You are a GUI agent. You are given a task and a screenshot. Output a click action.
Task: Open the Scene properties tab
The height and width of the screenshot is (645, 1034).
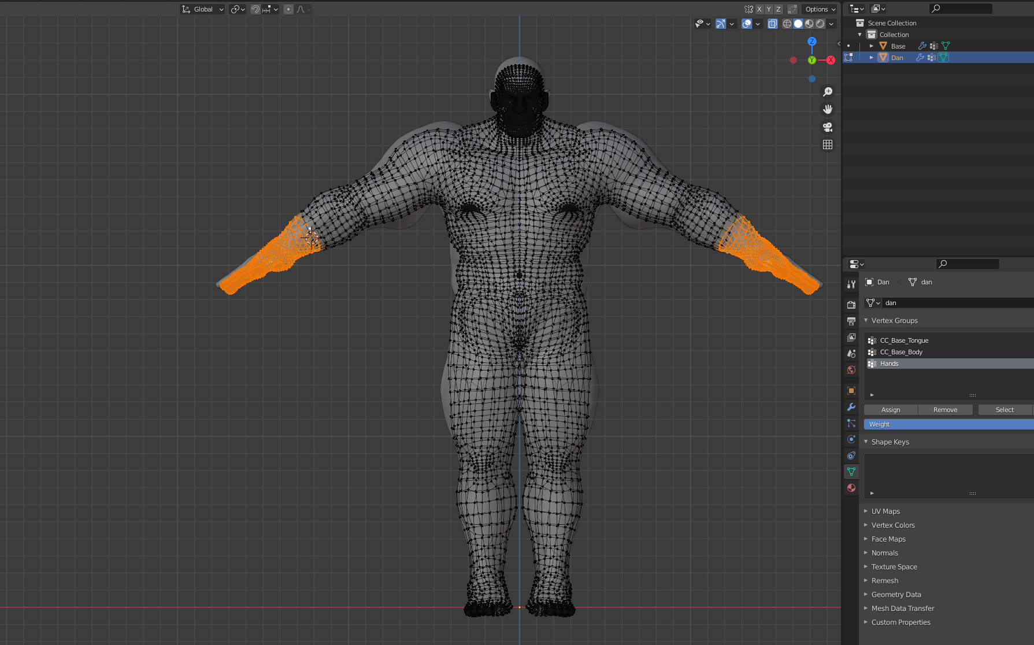(x=851, y=353)
